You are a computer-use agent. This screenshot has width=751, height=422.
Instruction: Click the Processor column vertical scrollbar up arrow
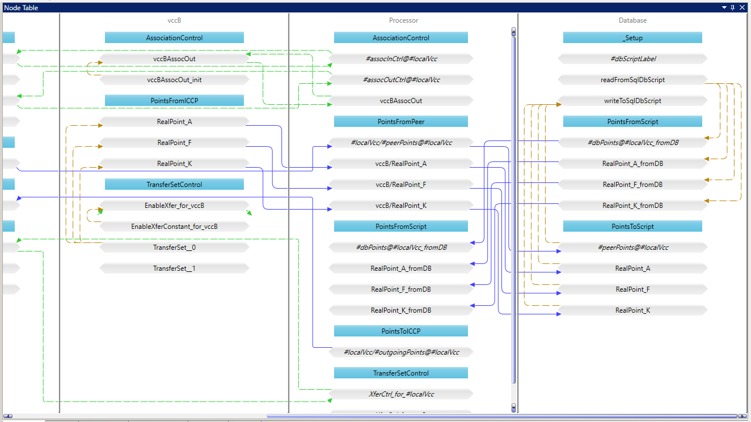point(514,31)
